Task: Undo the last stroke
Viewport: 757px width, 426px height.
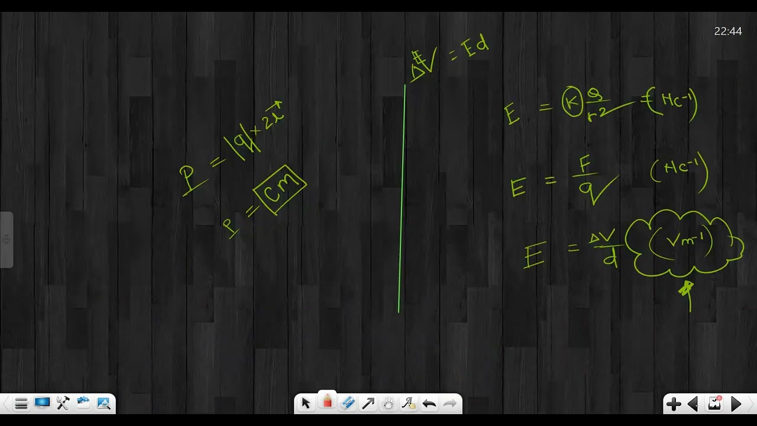Action: pyautogui.click(x=429, y=404)
